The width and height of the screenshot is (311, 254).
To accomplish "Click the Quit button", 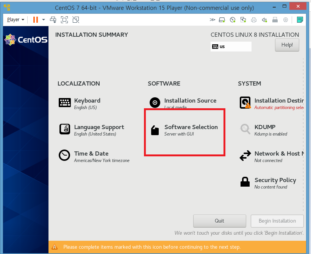I will point(220,221).
